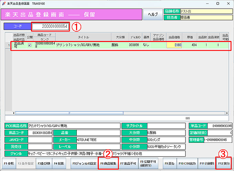Click F6 商品編集 to edit product
Viewport: 234px width, 171px height.
108,162
